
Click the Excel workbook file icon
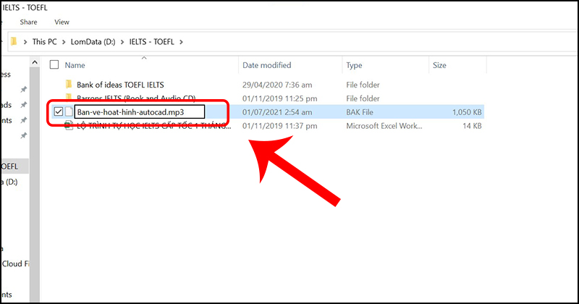pos(69,127)
